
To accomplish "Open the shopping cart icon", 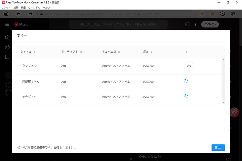I will (x=212, y=14).
